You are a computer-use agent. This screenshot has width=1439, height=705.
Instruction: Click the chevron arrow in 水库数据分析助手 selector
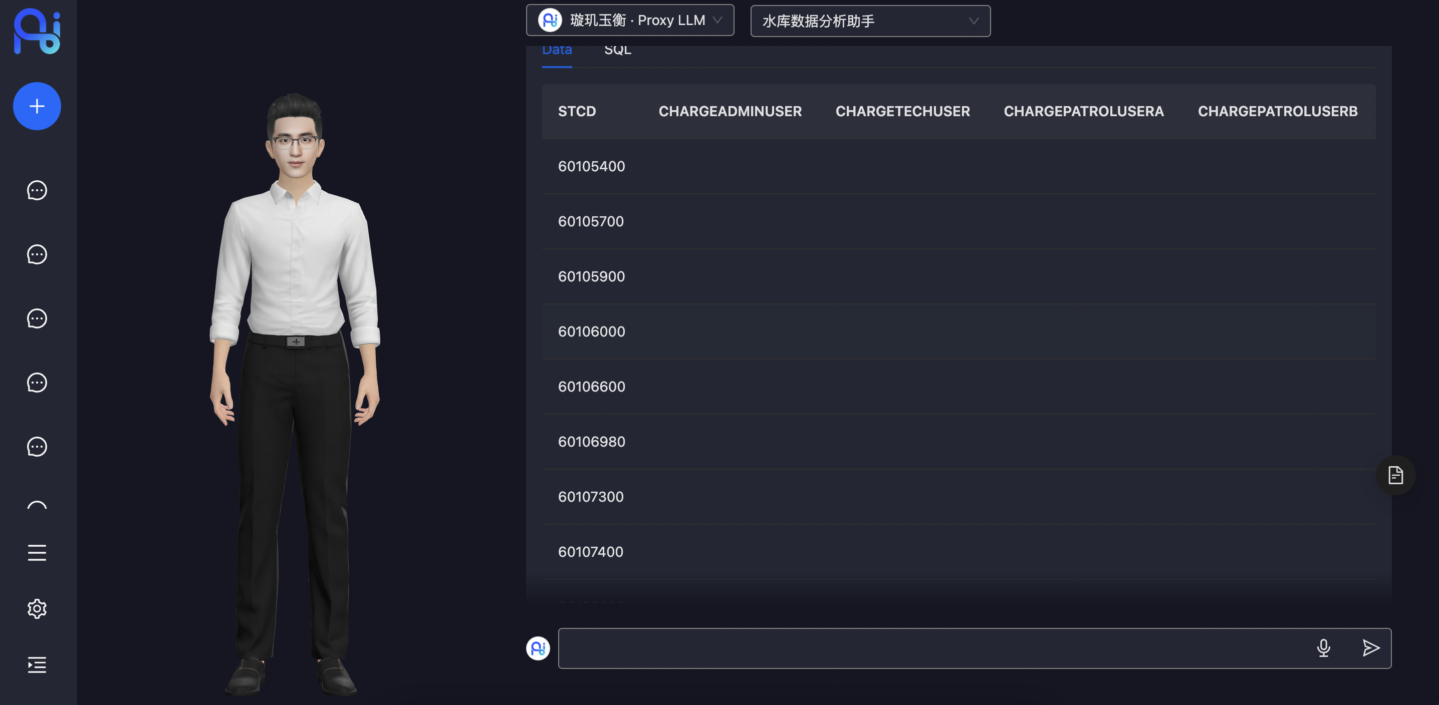point(973,21)
